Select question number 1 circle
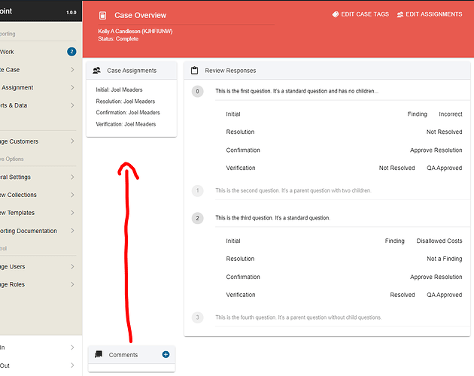This screenshot has height=376, width=474. pyautogui.click(x=197, y=191)
